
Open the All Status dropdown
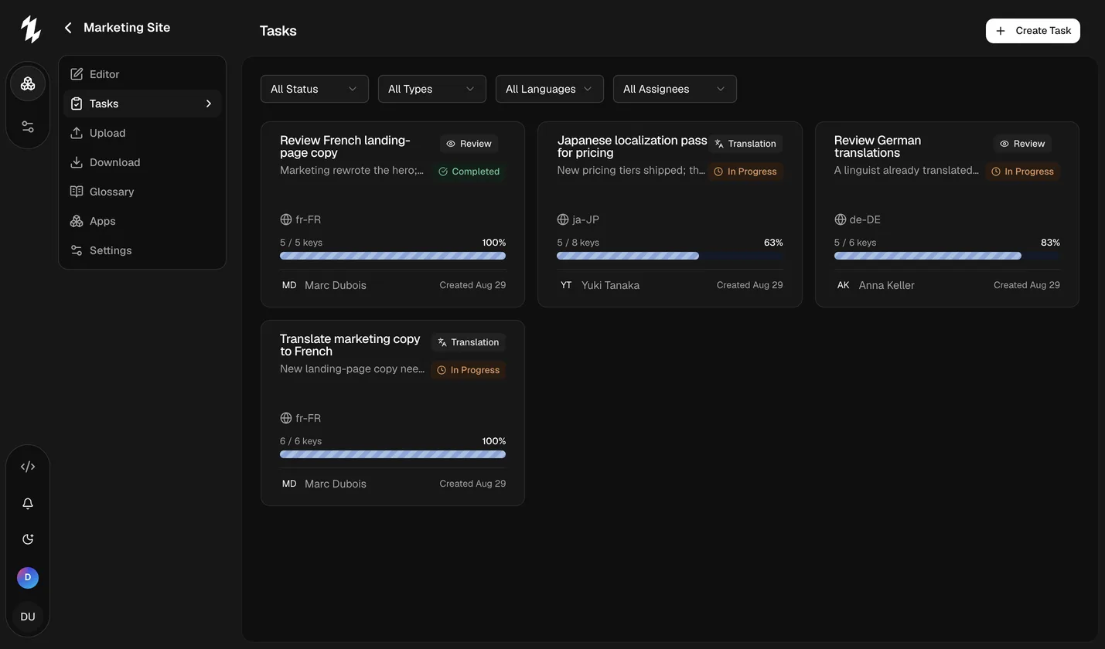[x=315, y=89]
